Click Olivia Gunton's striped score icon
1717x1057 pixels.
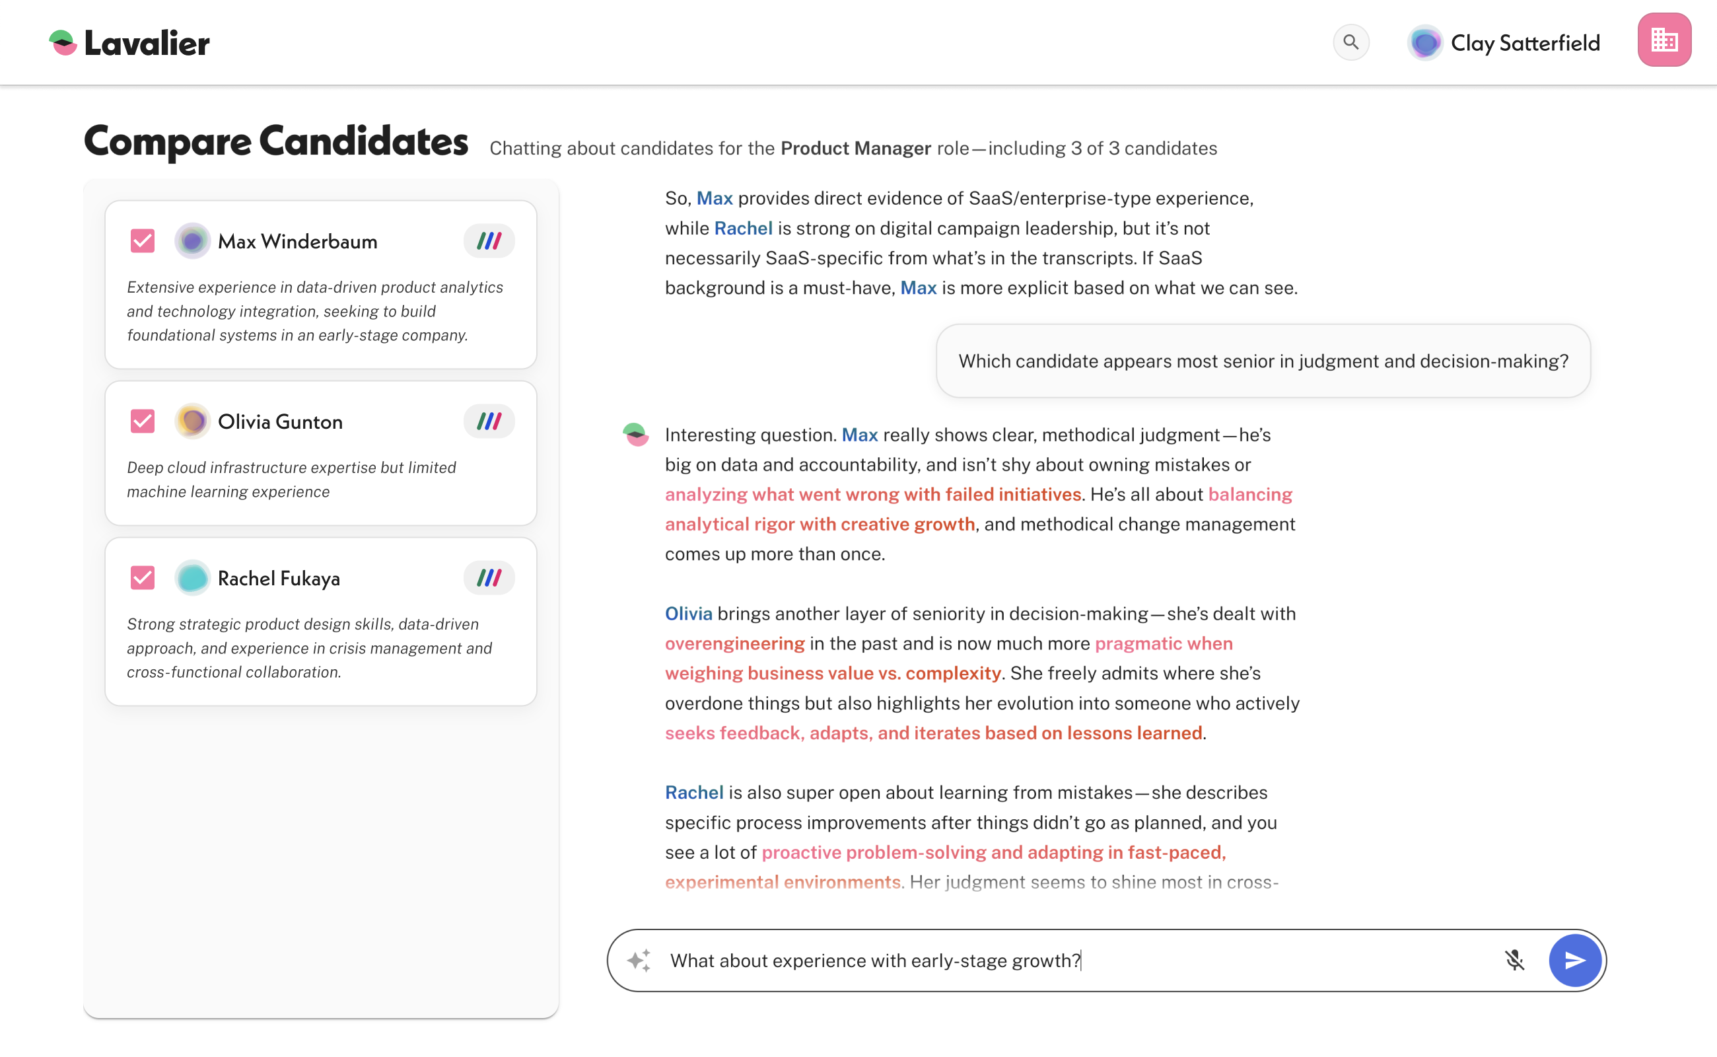click(x=489, y=421)
